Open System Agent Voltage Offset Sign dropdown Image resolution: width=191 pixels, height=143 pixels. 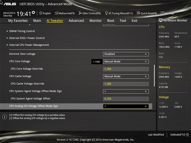pyautogui.click(x=126, y=91)
